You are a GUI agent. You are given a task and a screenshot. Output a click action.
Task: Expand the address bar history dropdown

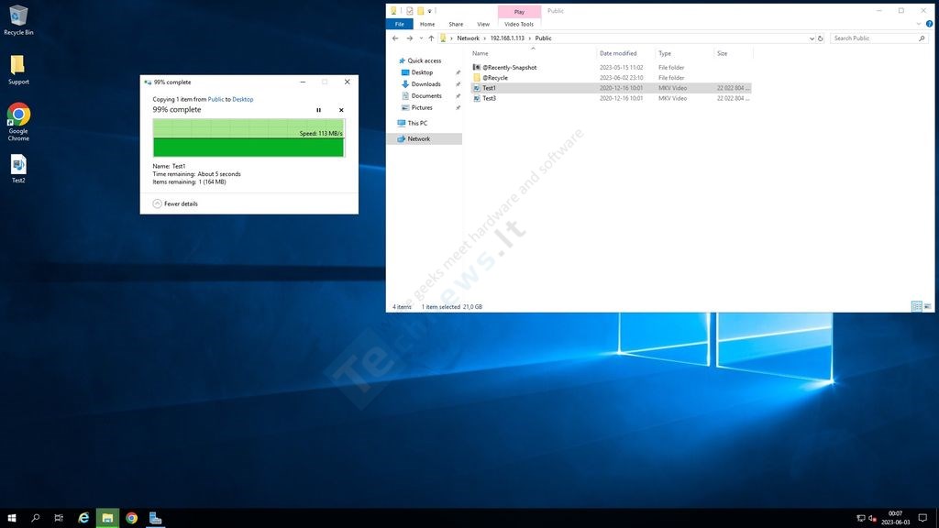coord(812,38)
